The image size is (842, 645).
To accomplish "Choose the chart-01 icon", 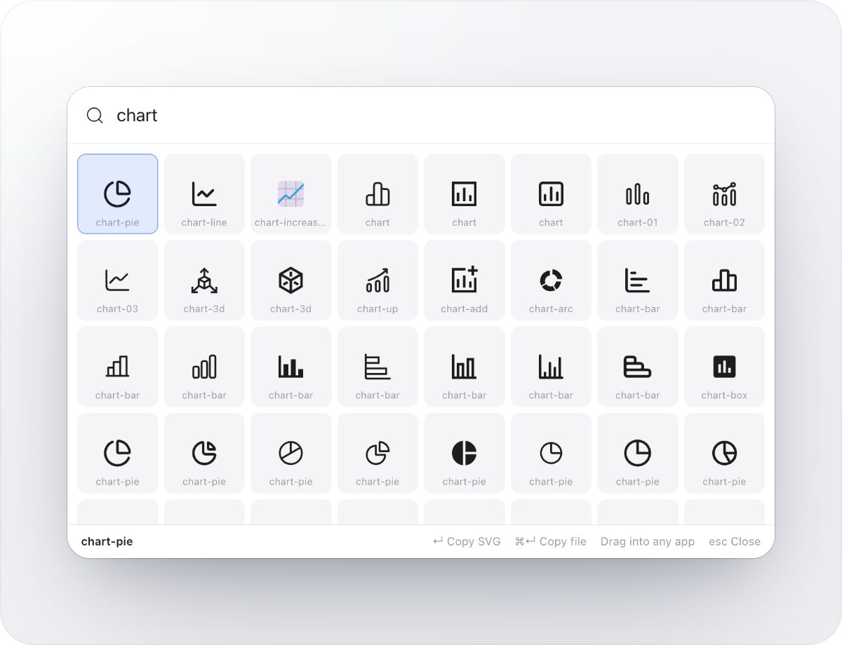I will click(637, 194).
